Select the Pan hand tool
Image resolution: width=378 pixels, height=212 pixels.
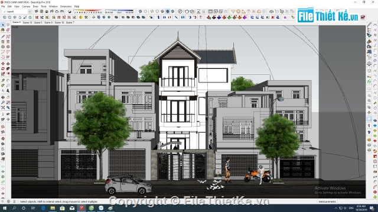8,97
